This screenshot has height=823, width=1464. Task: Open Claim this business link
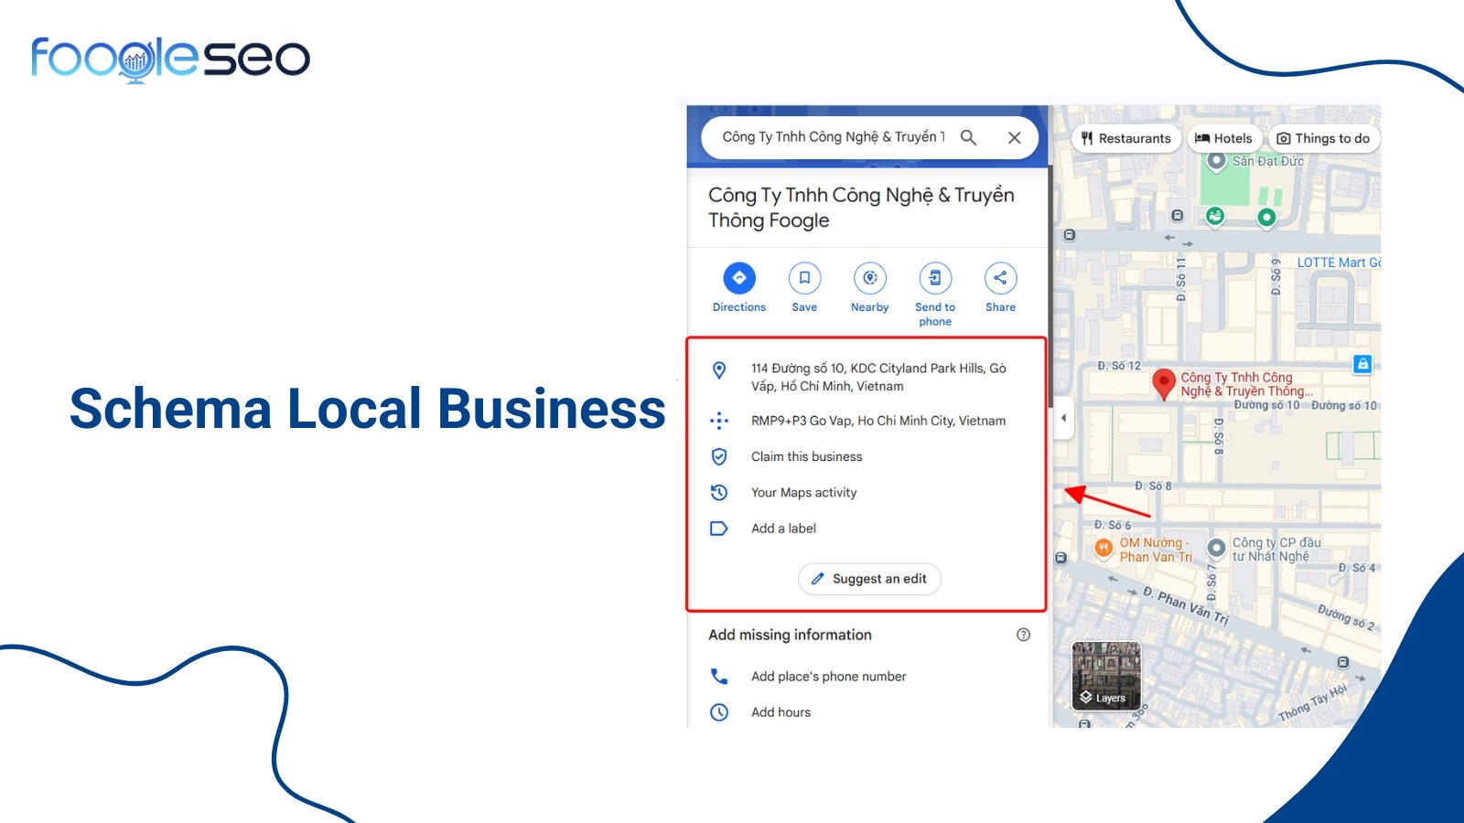point(807,456)
